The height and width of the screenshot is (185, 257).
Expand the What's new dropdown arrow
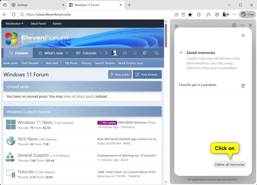67,53
